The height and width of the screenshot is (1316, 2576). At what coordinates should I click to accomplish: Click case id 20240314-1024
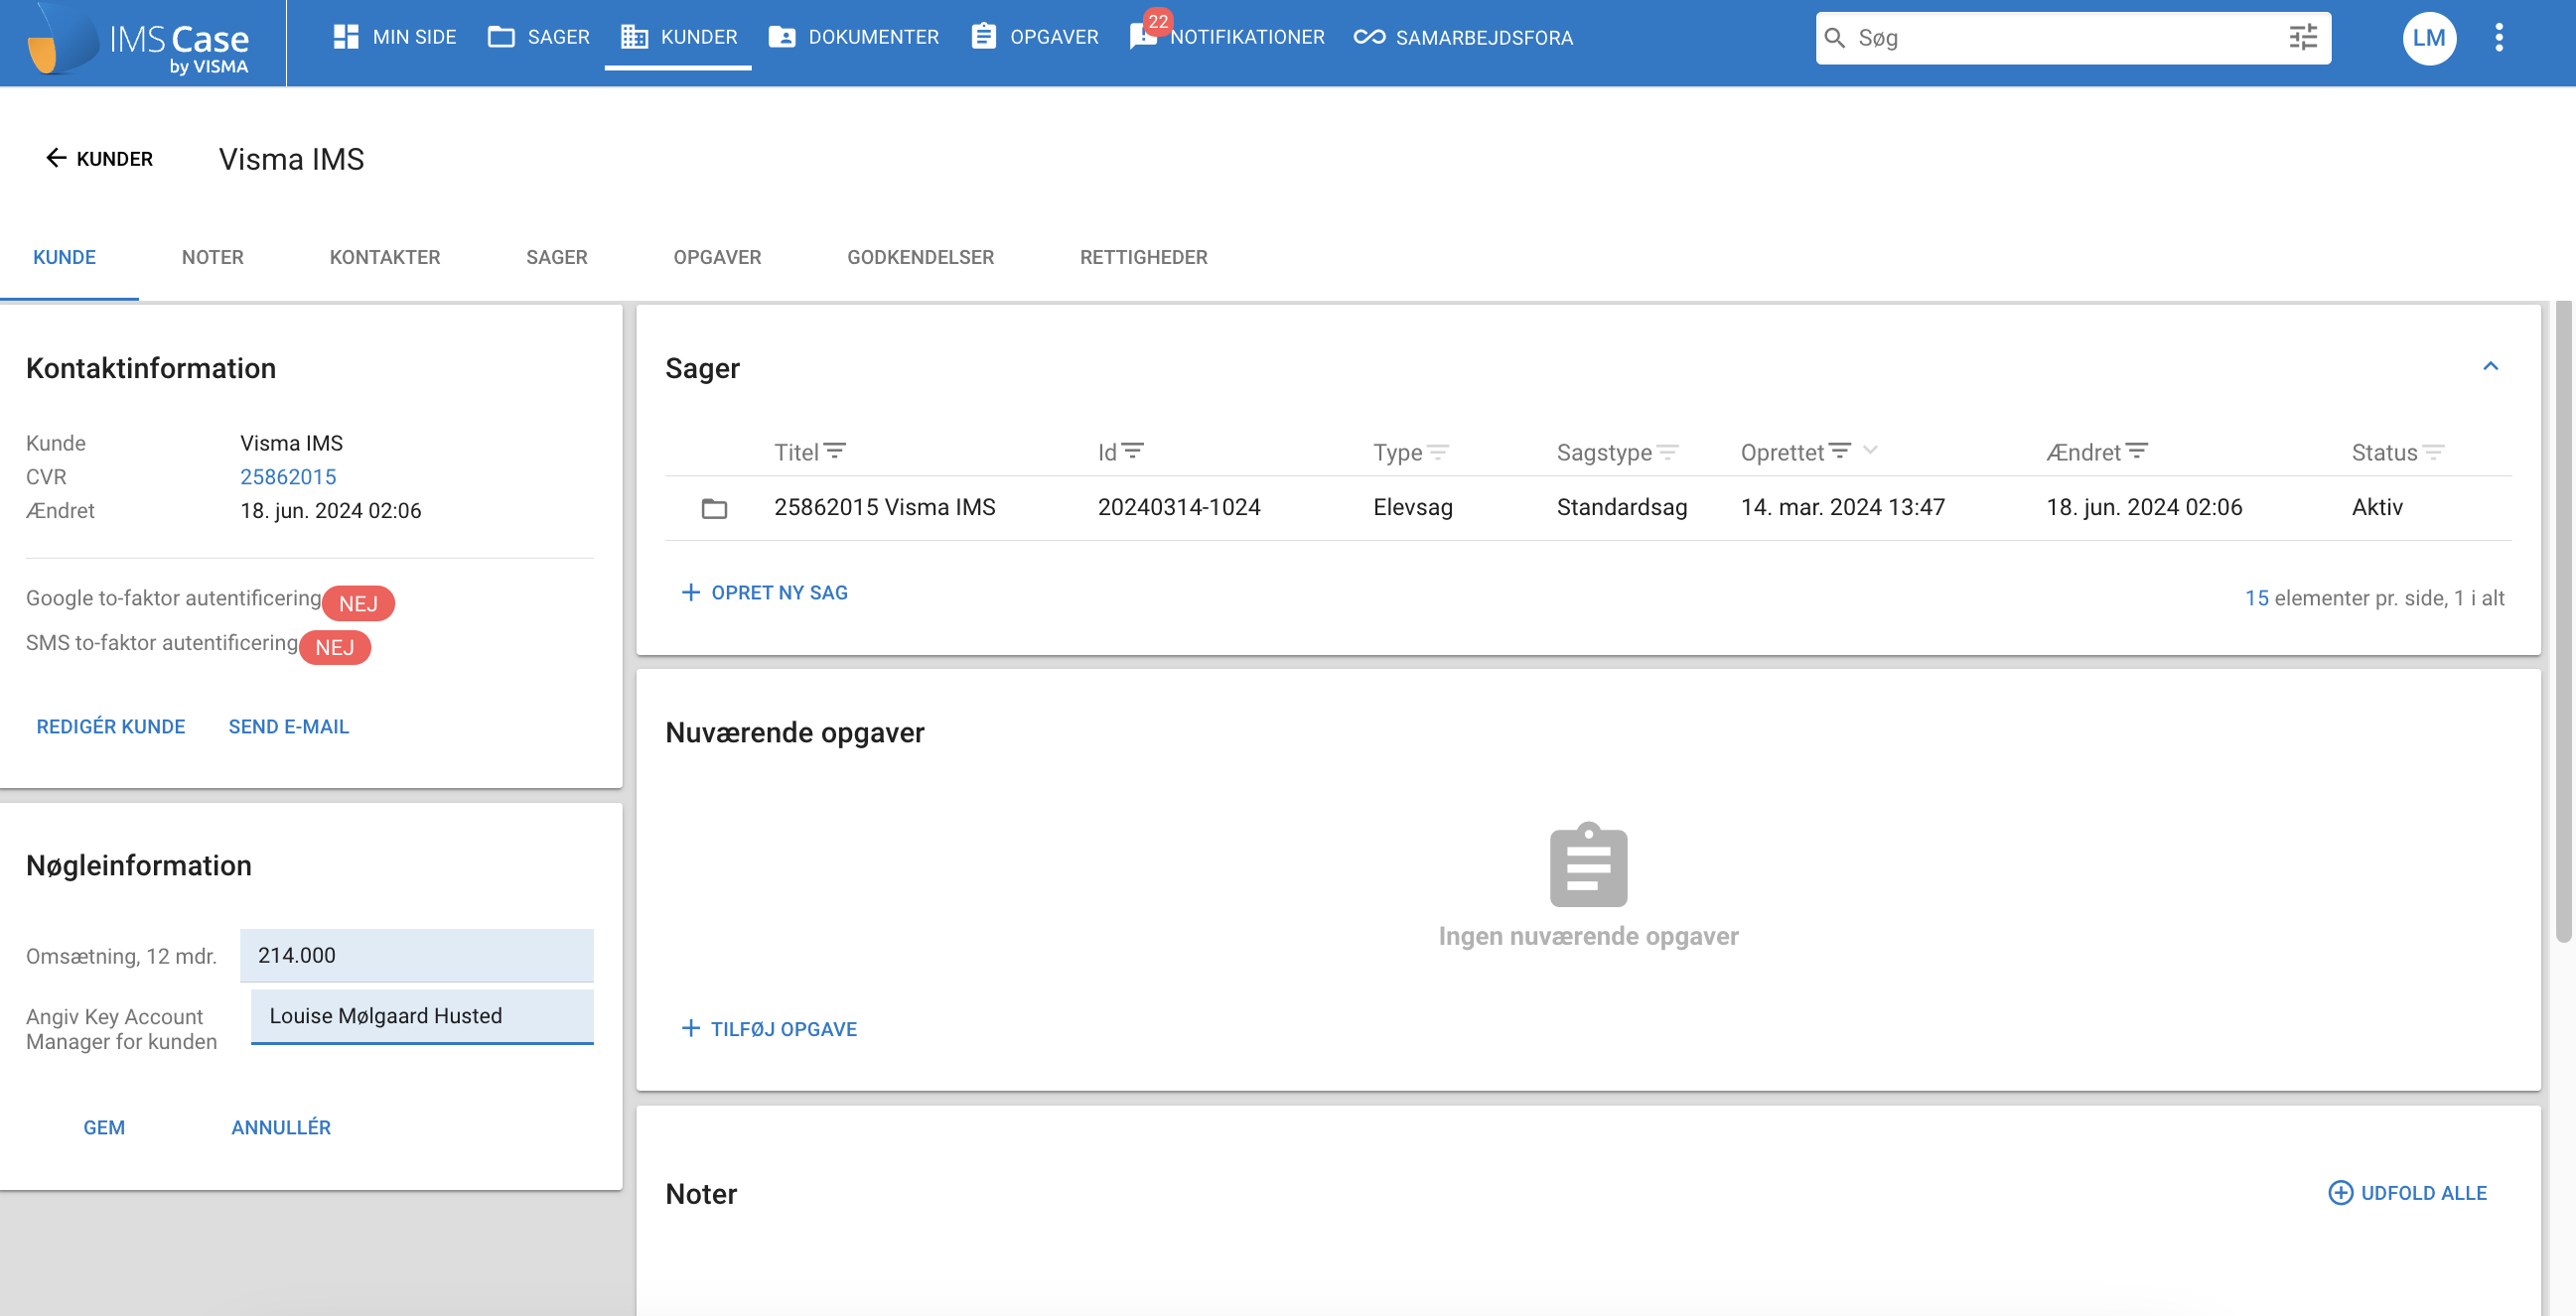[1179, 506]
